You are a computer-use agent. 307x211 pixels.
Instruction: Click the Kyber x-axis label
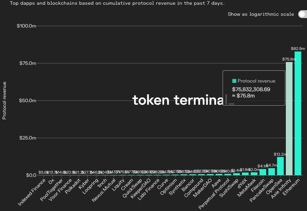point(84,184)
